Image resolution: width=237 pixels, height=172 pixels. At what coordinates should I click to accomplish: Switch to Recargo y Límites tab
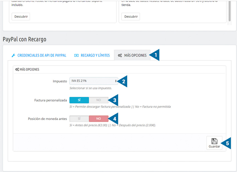pos(92,55)
